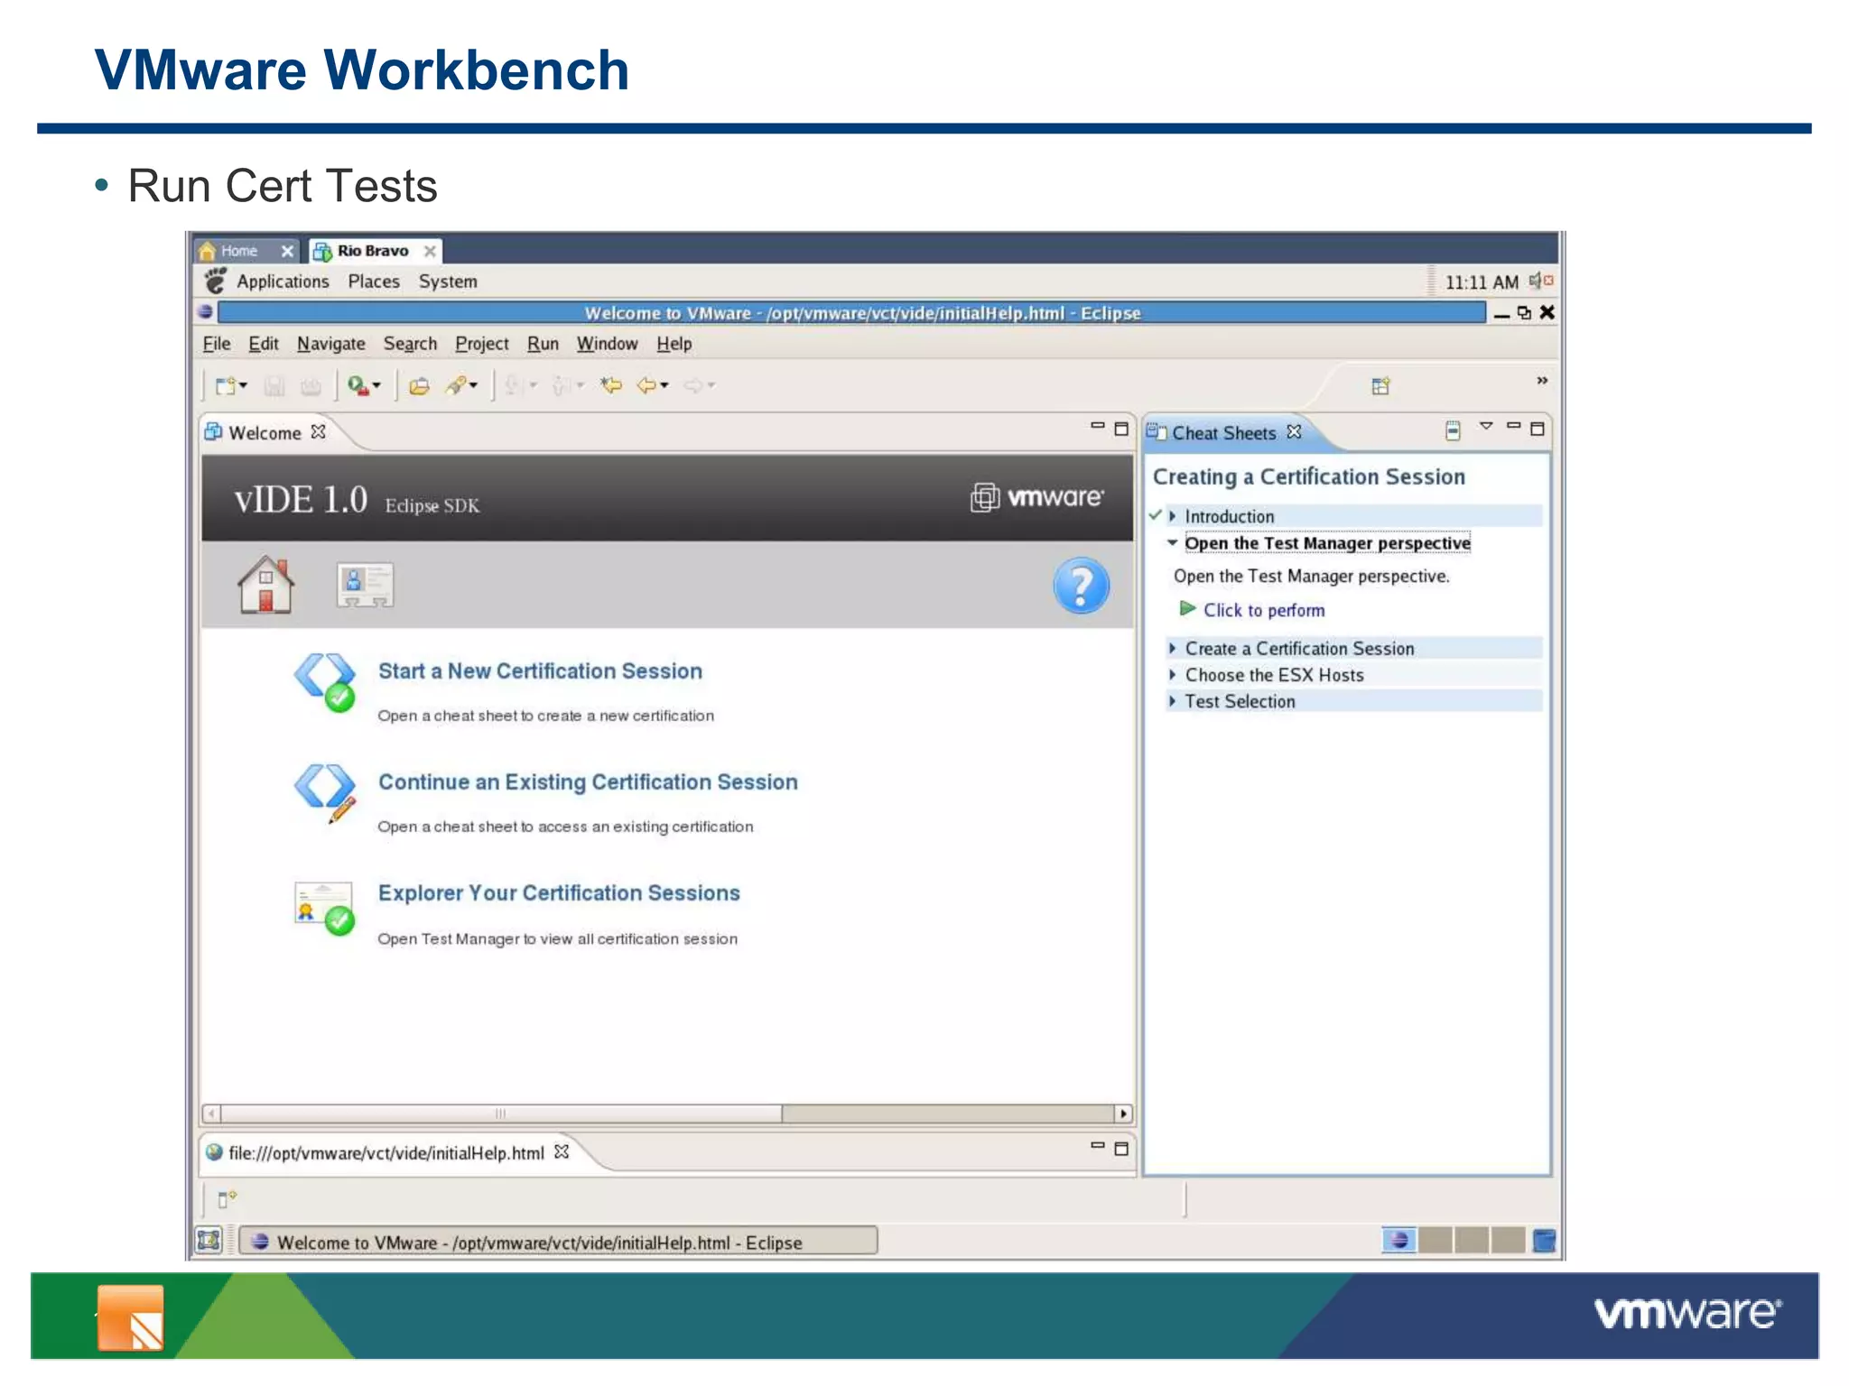Click the Click to perform link
The height and width of the screenshot is (1386, 1849).
tap(1264, 610)
